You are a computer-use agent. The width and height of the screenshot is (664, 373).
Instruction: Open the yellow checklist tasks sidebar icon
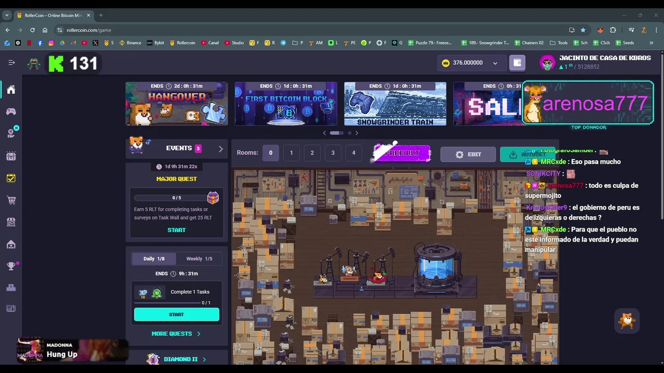coord(11,178)
